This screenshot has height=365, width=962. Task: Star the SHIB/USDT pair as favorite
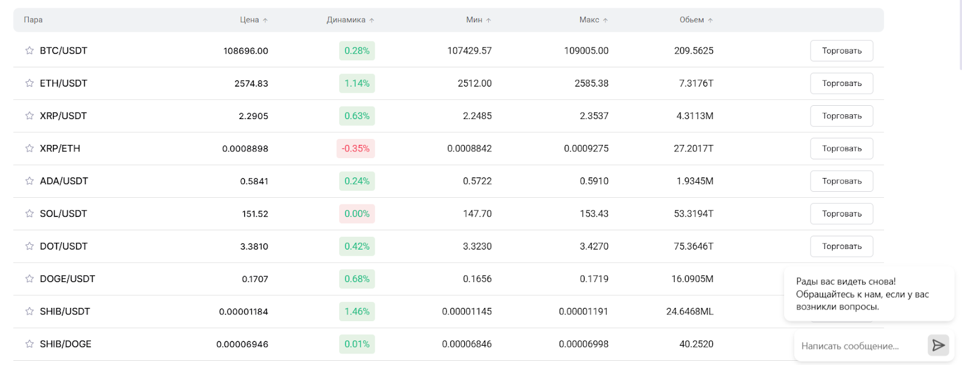point(29,311)
